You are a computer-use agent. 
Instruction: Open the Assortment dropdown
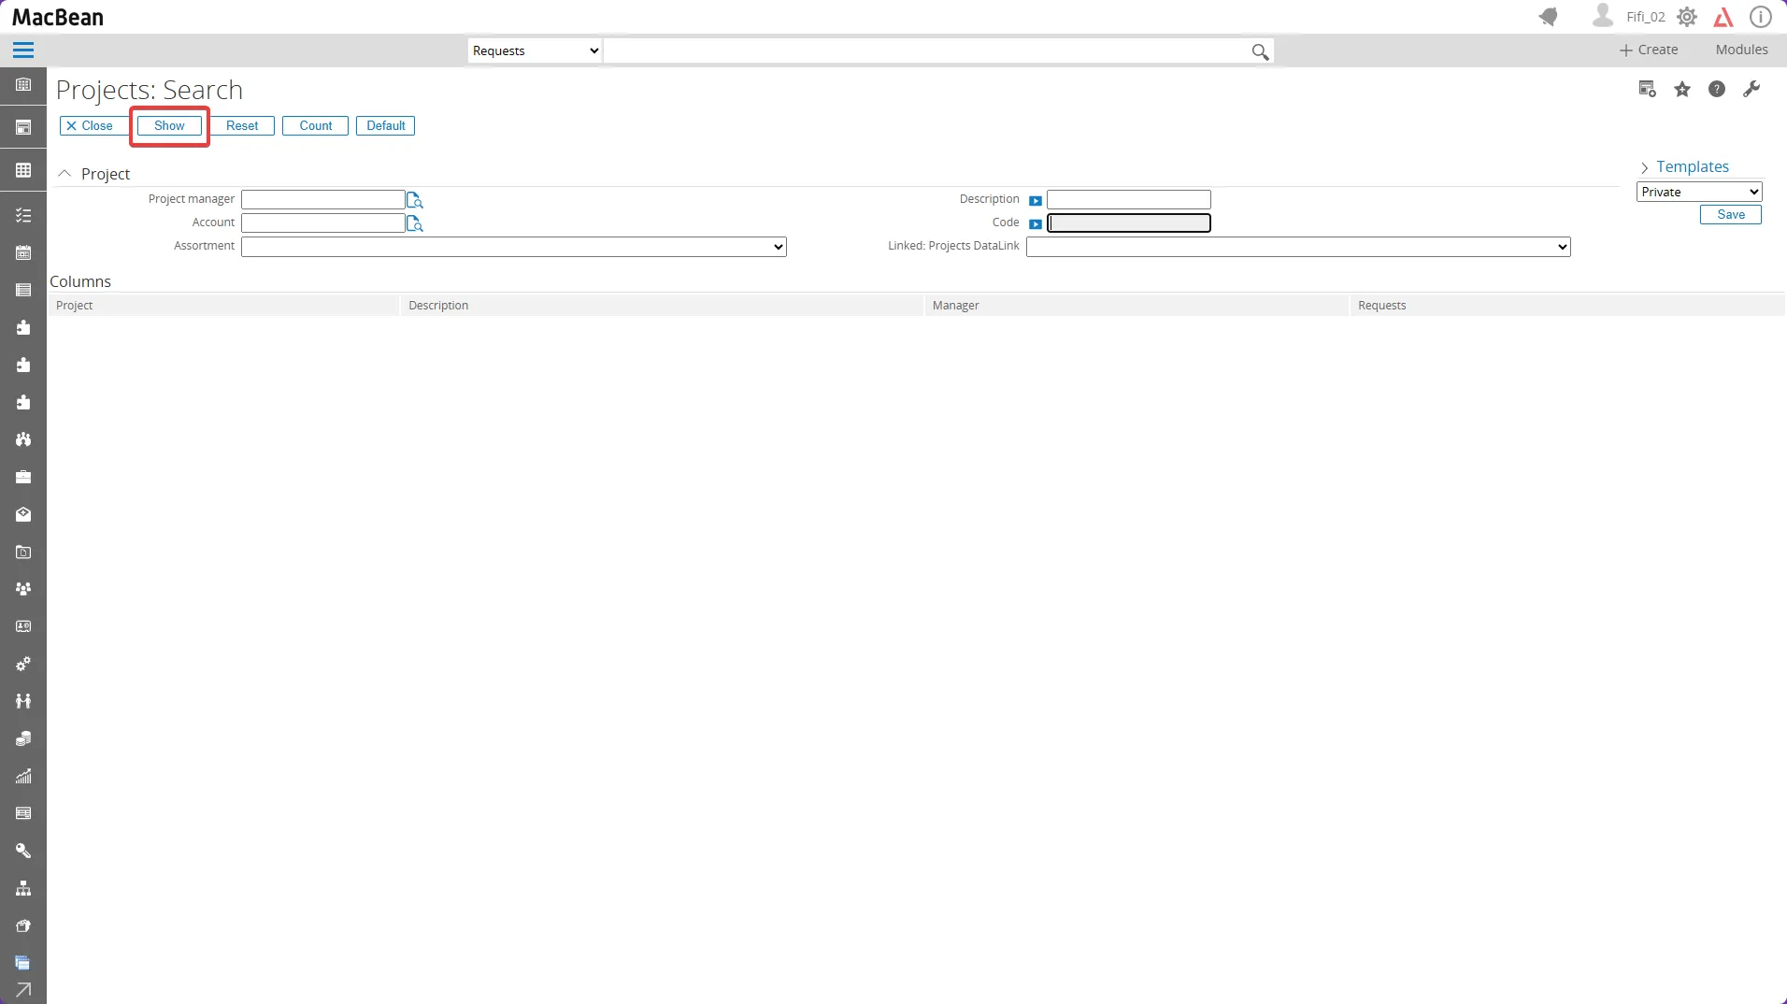pos(513,247)
